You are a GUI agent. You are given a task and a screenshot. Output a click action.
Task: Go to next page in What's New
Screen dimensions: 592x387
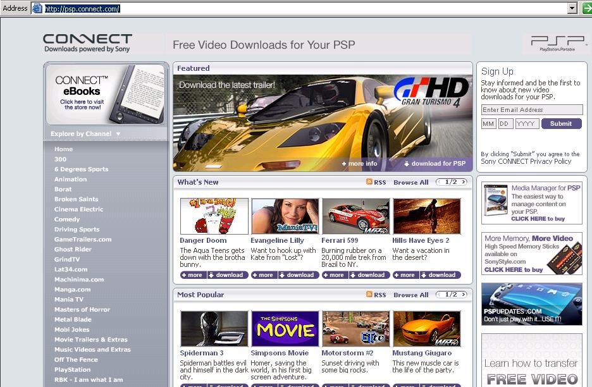pyautogui.click(x=463, y=182)
